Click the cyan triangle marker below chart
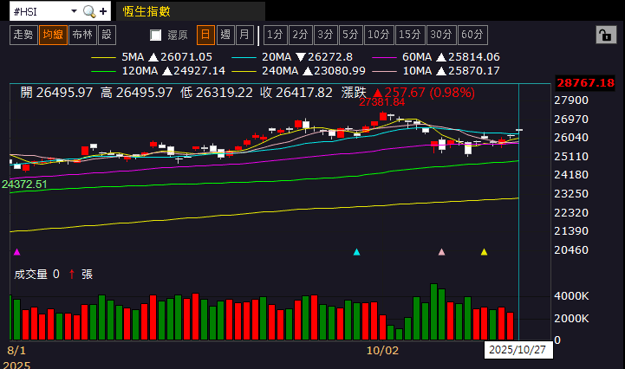This screenshot has height=369, width=625. 357,252
